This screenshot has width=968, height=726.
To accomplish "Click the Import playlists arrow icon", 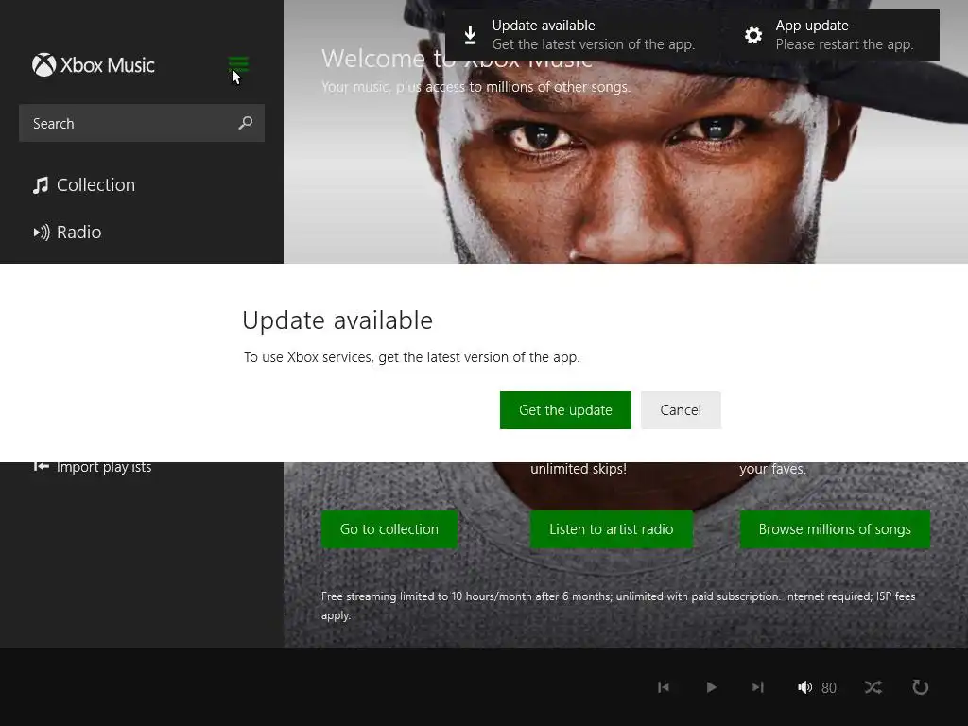I will click(41, 467).
